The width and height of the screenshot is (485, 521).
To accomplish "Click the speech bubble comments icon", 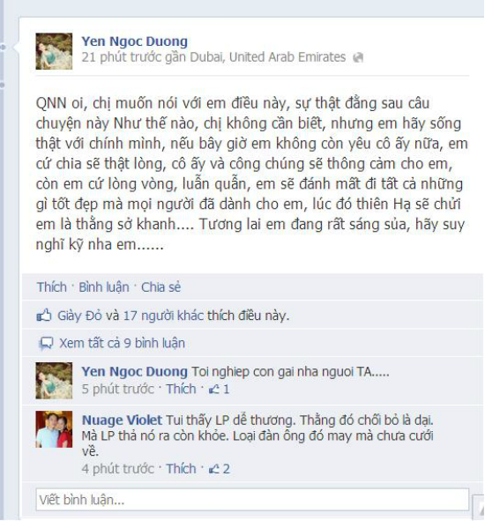I will point(46,344).
